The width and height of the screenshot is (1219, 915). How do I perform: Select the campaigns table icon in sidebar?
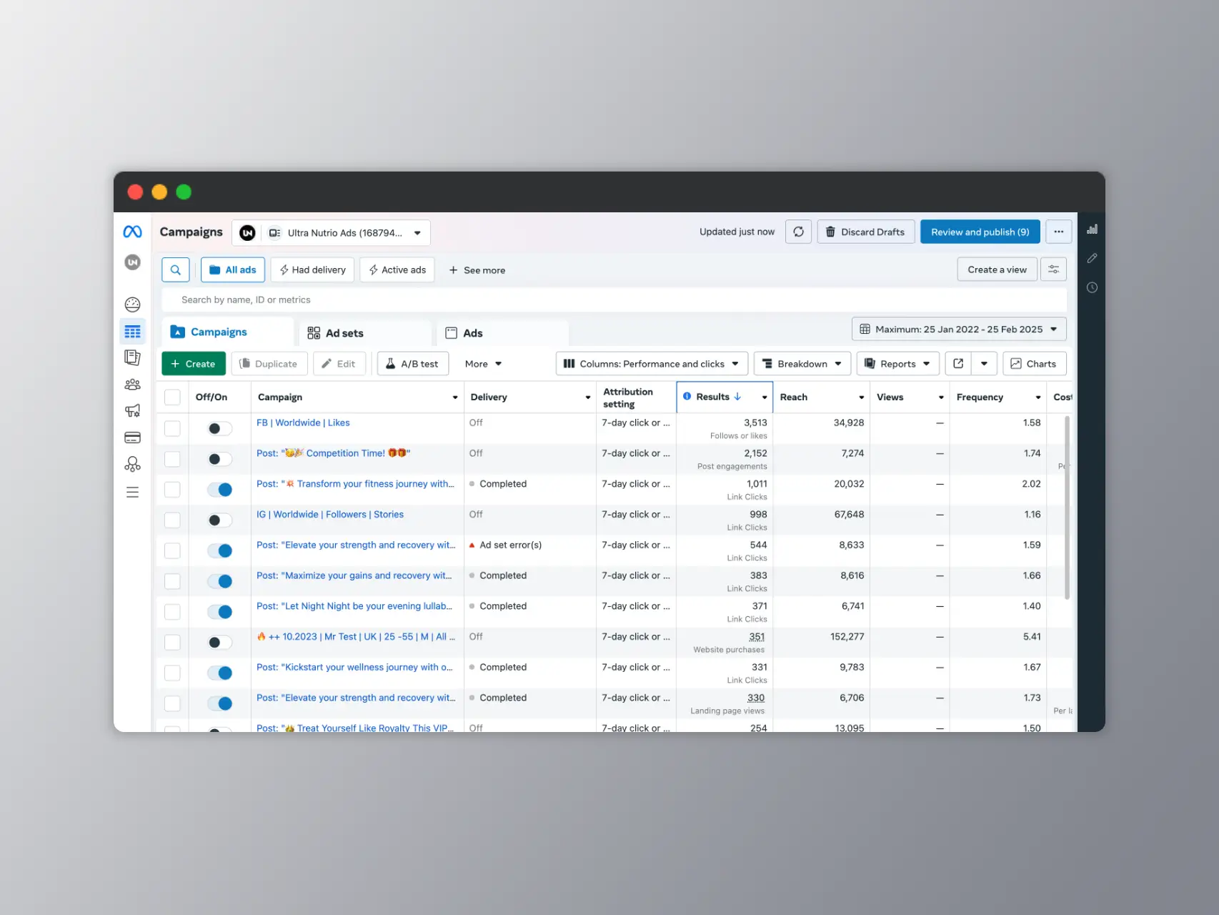click(132, 332)
